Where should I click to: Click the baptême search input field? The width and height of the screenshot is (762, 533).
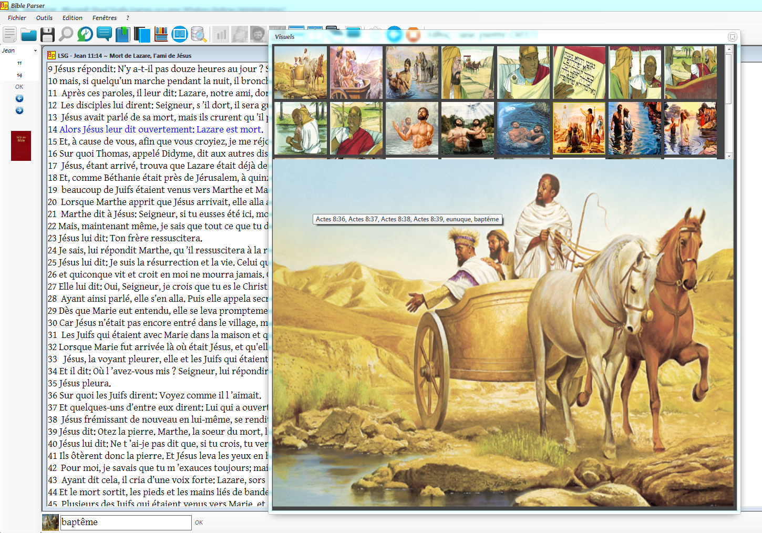coord(126,522)
